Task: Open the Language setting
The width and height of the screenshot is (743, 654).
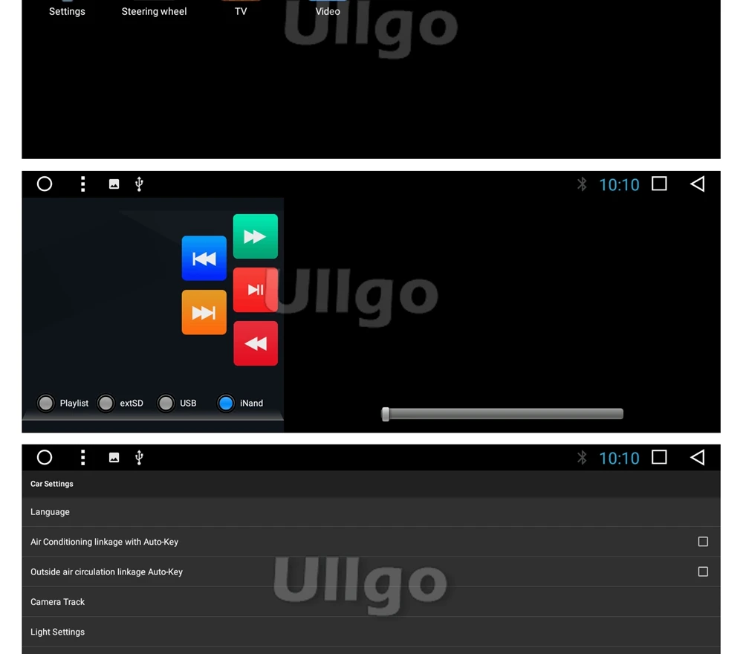Action: point(371,512)
